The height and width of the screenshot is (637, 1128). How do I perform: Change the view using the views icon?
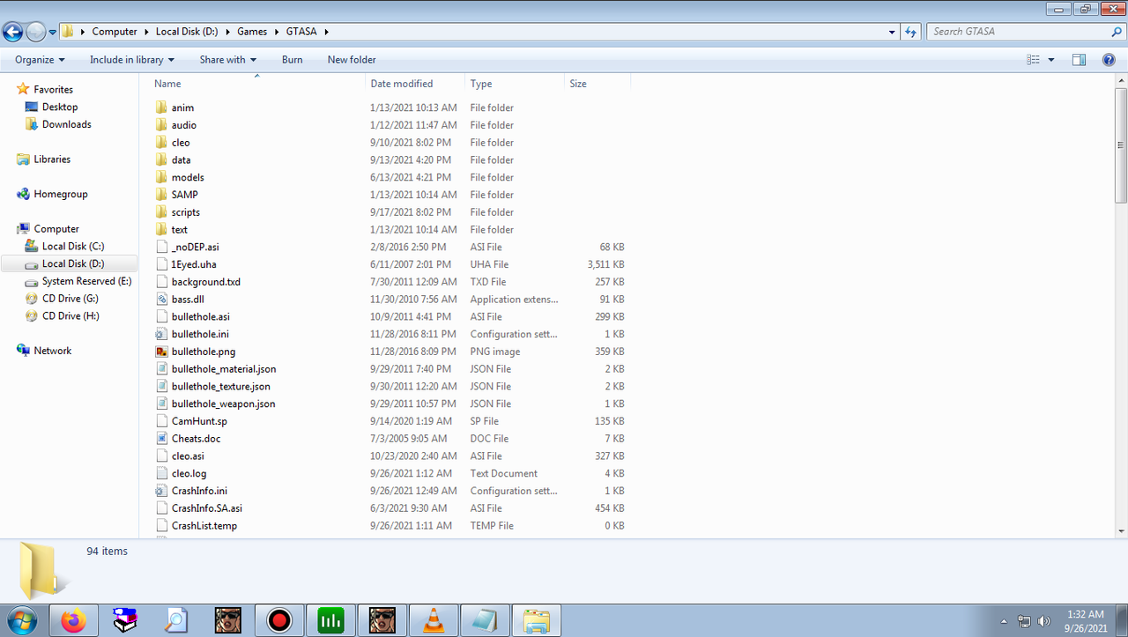click(x=1034, y=60)
